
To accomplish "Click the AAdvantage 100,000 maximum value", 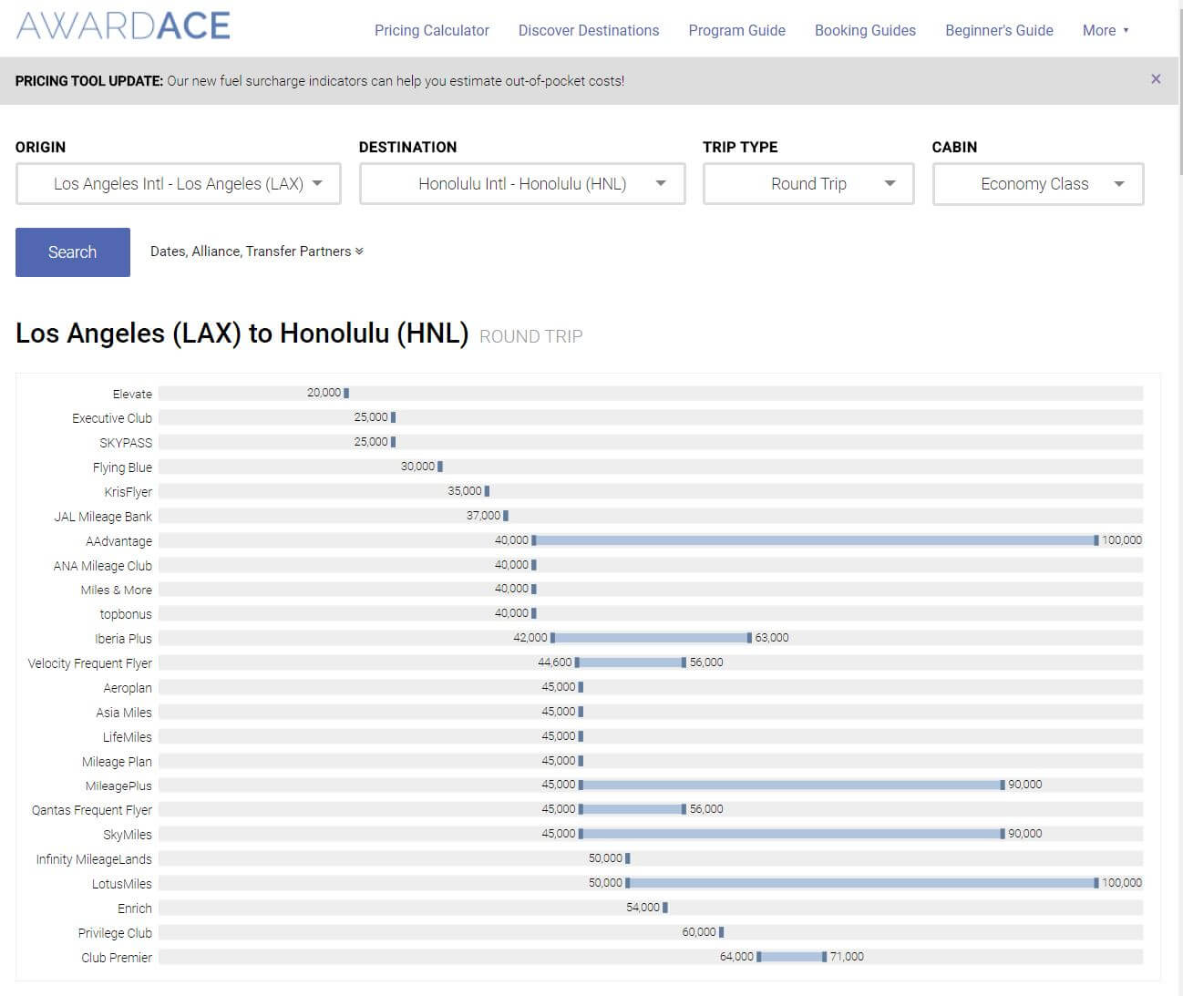I will 1122,540.
